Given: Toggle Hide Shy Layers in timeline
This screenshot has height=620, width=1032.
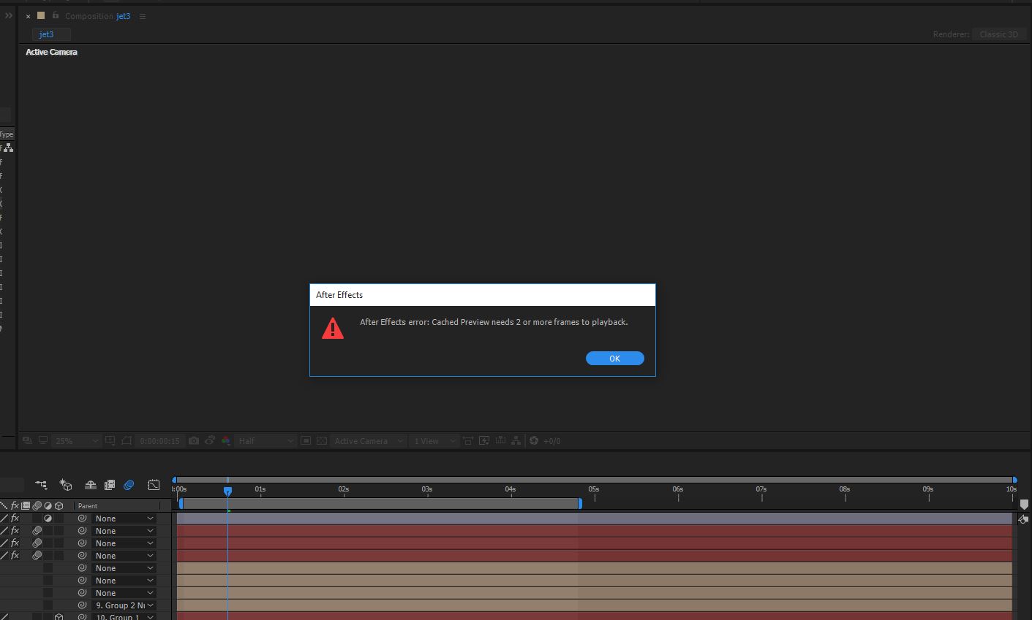Looking at the screenshot, I should point(91,484).
